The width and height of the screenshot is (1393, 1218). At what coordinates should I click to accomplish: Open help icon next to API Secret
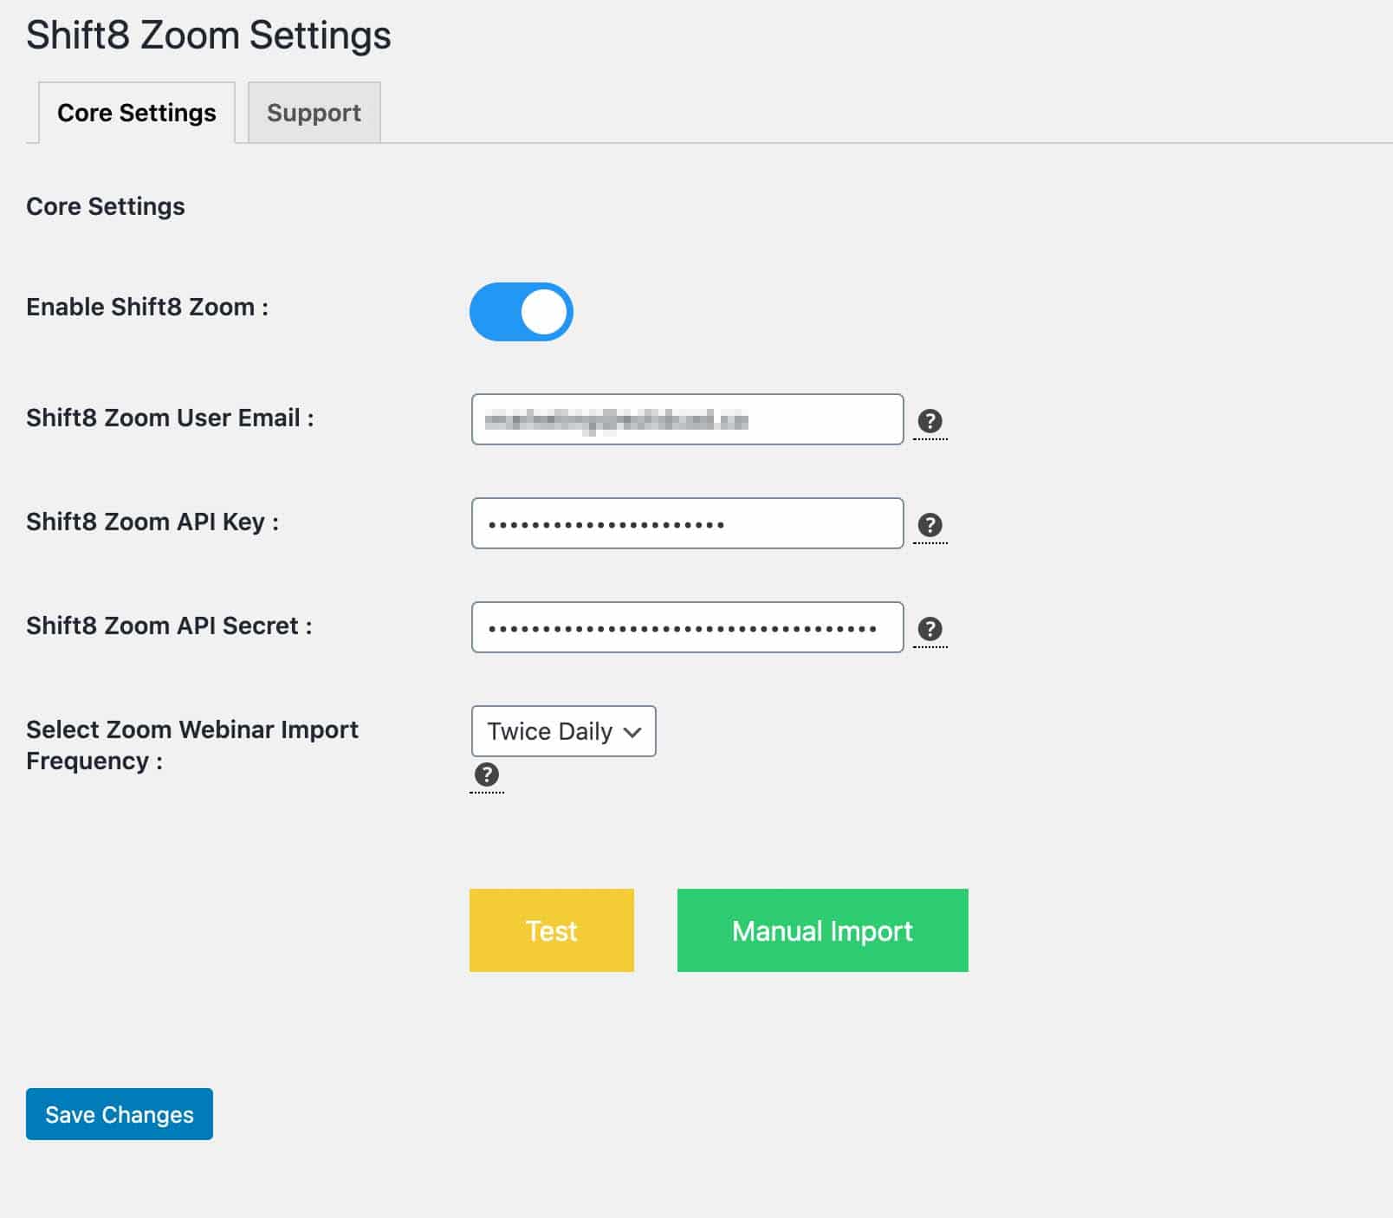pyautogui.click(x=930, y=629)
